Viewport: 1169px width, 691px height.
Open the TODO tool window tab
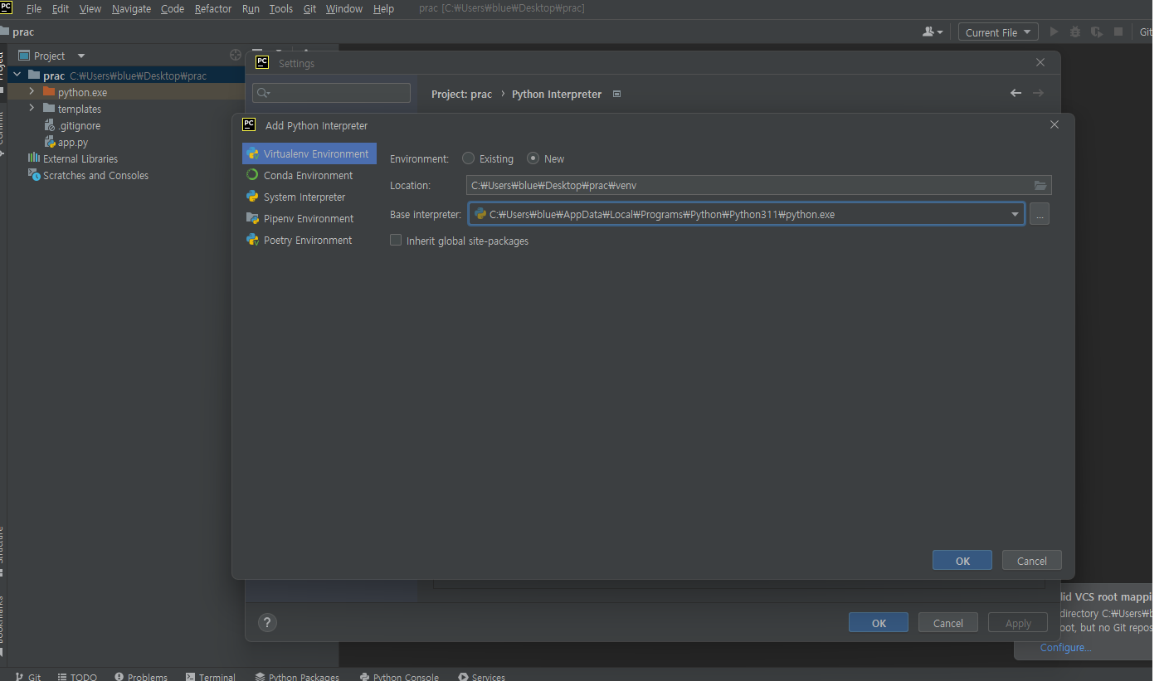pyautogui.click(x=77, y=677)
